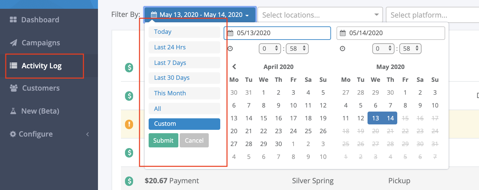The width and height of the screenshot is (479, 190).
Task: Click the New (Beta) flask icon
Action: [13, 111]
